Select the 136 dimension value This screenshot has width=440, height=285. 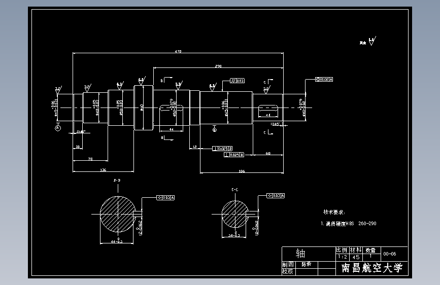[103, 170]
